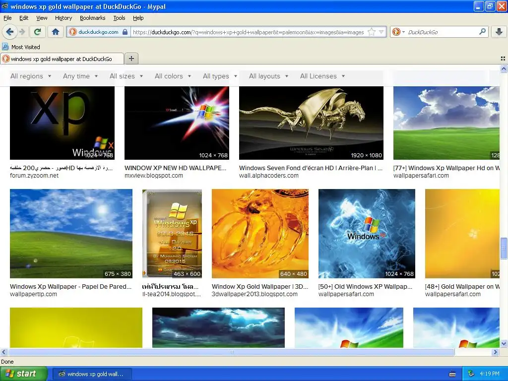Click the wall.alphacoders.com source link
The width and height of the screenshot is (508, 381).
coord(269,176)
